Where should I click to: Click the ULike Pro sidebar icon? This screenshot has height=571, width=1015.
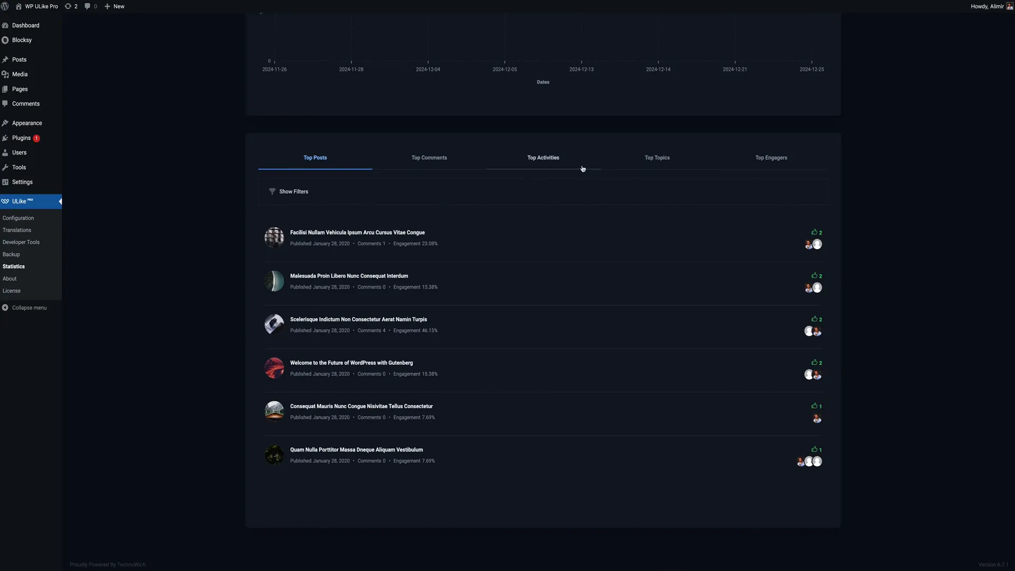click(x=5, y=201)
